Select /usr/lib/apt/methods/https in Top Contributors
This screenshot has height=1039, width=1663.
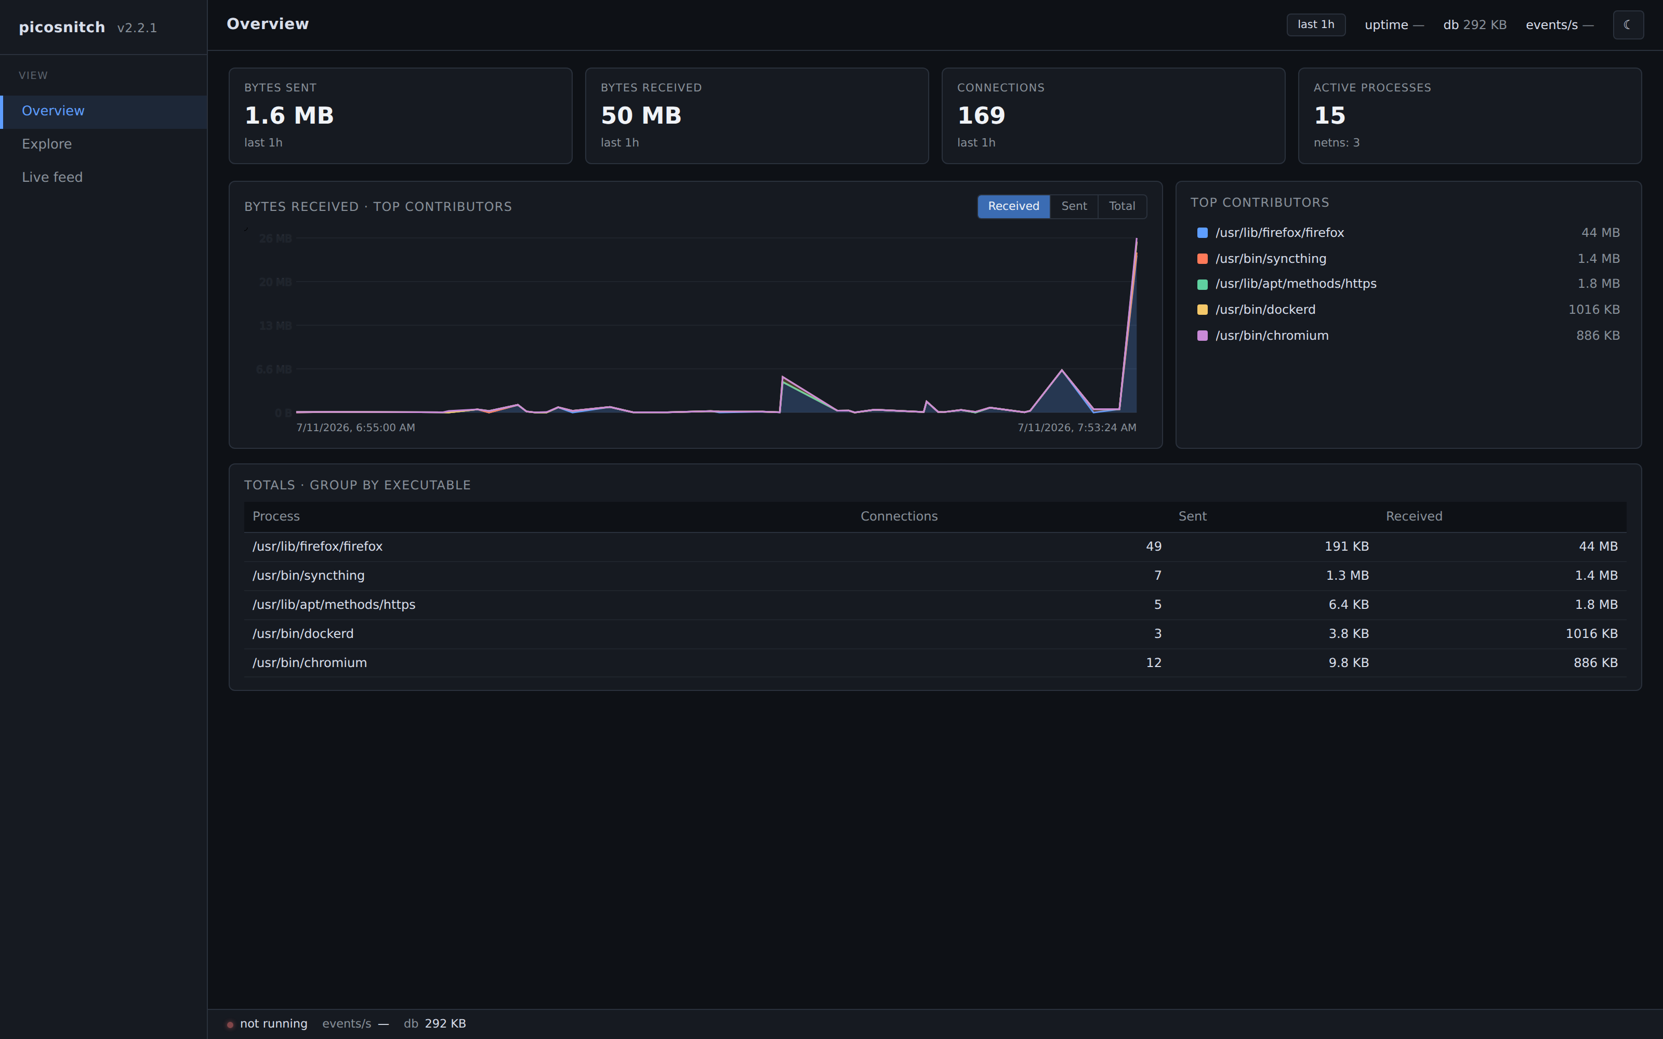coord(1408,285)
